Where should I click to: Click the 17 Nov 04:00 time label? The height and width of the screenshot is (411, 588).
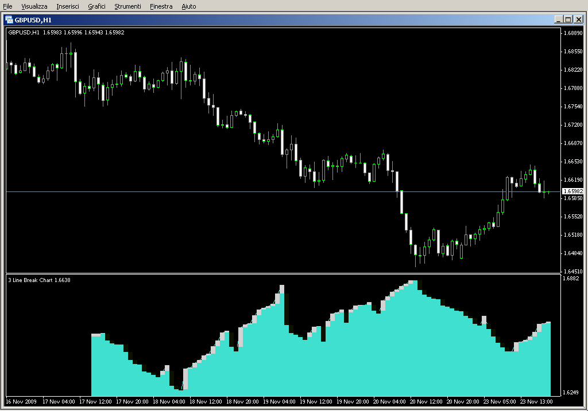[59, 402]
